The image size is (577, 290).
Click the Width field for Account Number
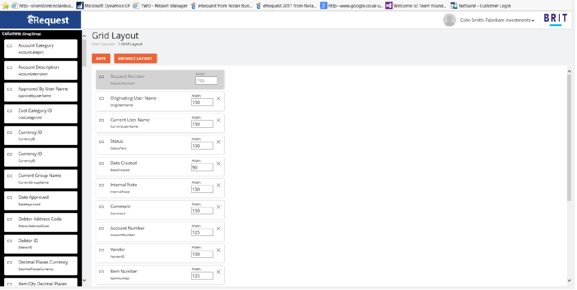(202, 232)
